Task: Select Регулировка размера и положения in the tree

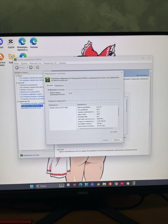Action: (x=32, y=96)
